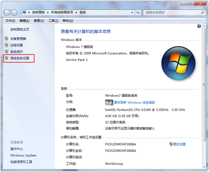Open 远程设置 link
The image size is (209, 172).
pyautogui.click(x=16, y=45)
